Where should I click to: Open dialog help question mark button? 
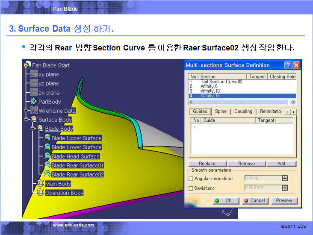pyautogui.click(x=288, y=65)
